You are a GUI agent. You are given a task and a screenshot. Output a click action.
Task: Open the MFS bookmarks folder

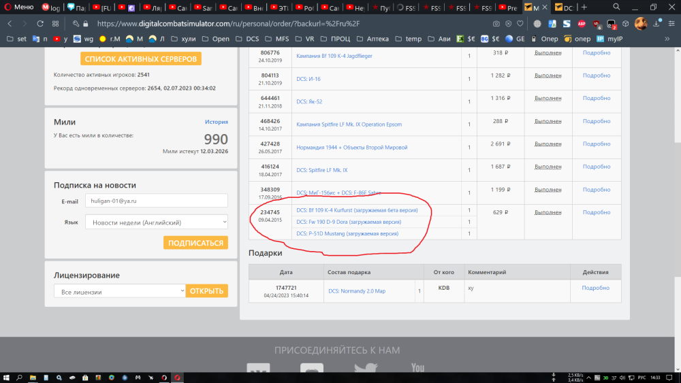tap(276, 39)
